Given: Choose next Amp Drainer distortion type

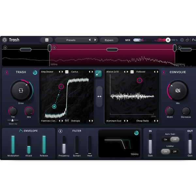Looking at the screenshot, I should click(63, 72).
